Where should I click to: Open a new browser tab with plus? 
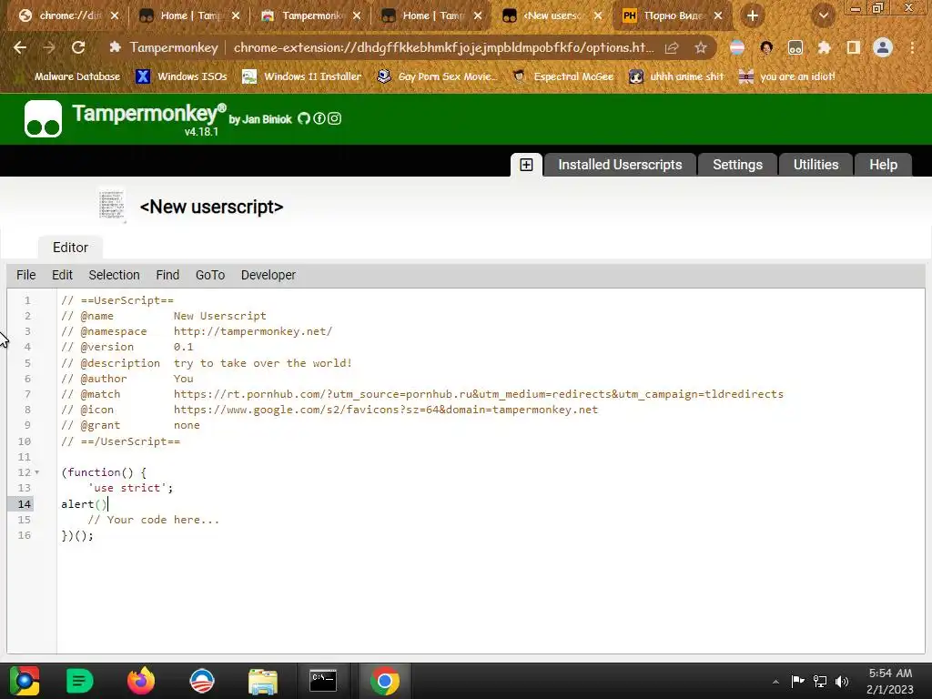click(753, 15)
